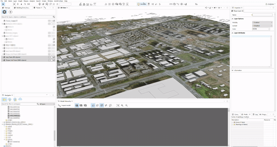Image resolution: width=277 pixels, height=147 pixels.
Task: Click the search magnifier in scene search
Action: (x=54, y=17)
